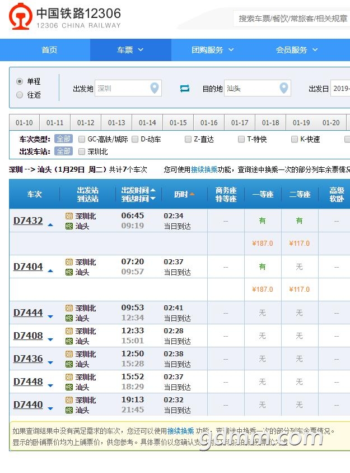Expand price details for D7448
The image size is (350, 473).
point(50,385)
